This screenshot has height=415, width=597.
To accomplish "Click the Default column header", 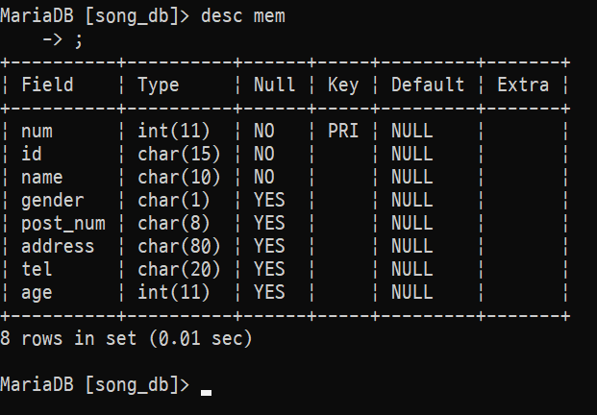I will 428,85.
